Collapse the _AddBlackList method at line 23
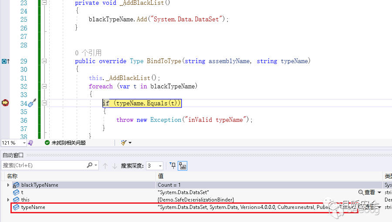The image size is (392, 222). click(x=44, y=3)
